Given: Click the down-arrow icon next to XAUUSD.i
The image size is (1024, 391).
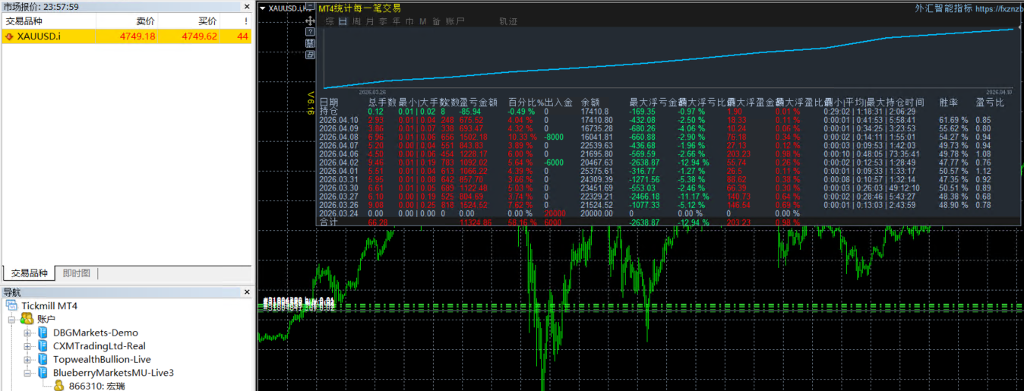Looking at the screenshot, I should click(x=10, y=36).
